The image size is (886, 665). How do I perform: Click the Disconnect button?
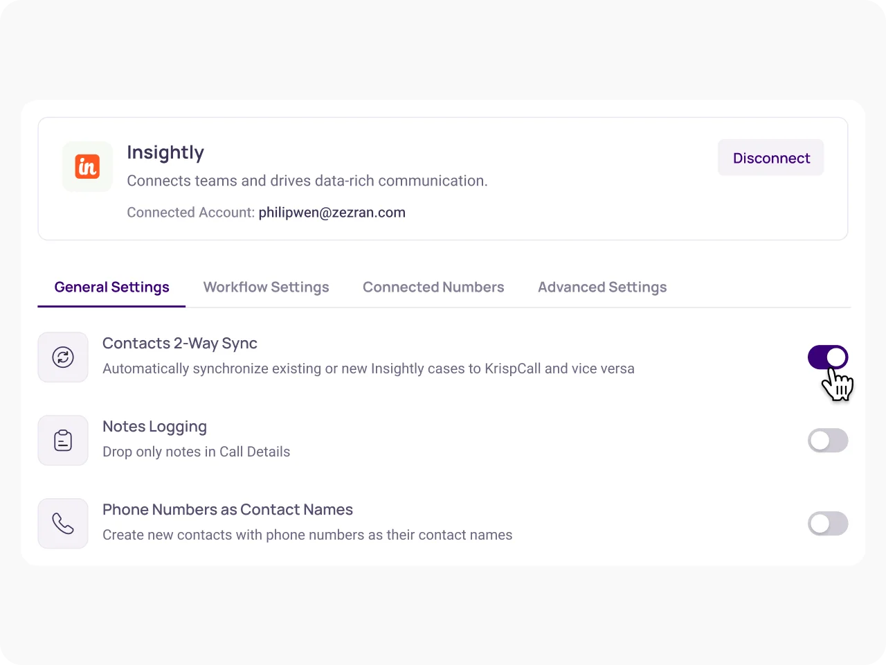tap(771, 158)
